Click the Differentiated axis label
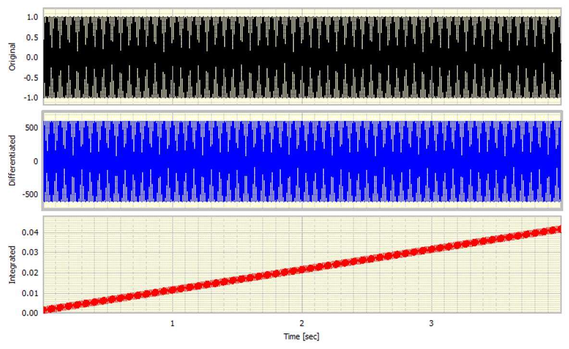The image size is (569, 349). (x=12, y=160)
